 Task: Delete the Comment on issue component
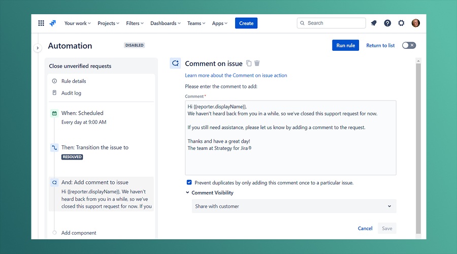pos(257,63)
